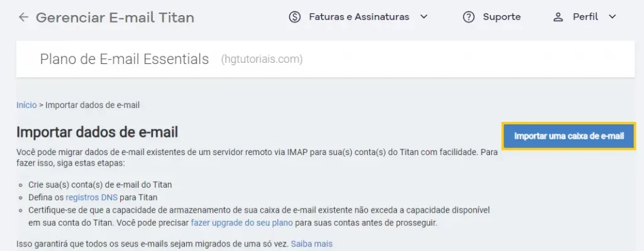Open the Suporte menu item

(x=501, y=17)
